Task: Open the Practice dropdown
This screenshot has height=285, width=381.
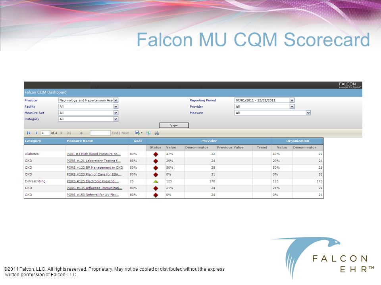Action: pos(116,100)
